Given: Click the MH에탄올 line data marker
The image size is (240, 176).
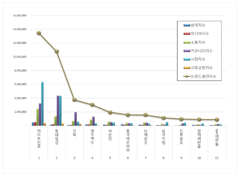Looking at the screenshot, I should tap(217, 119).
